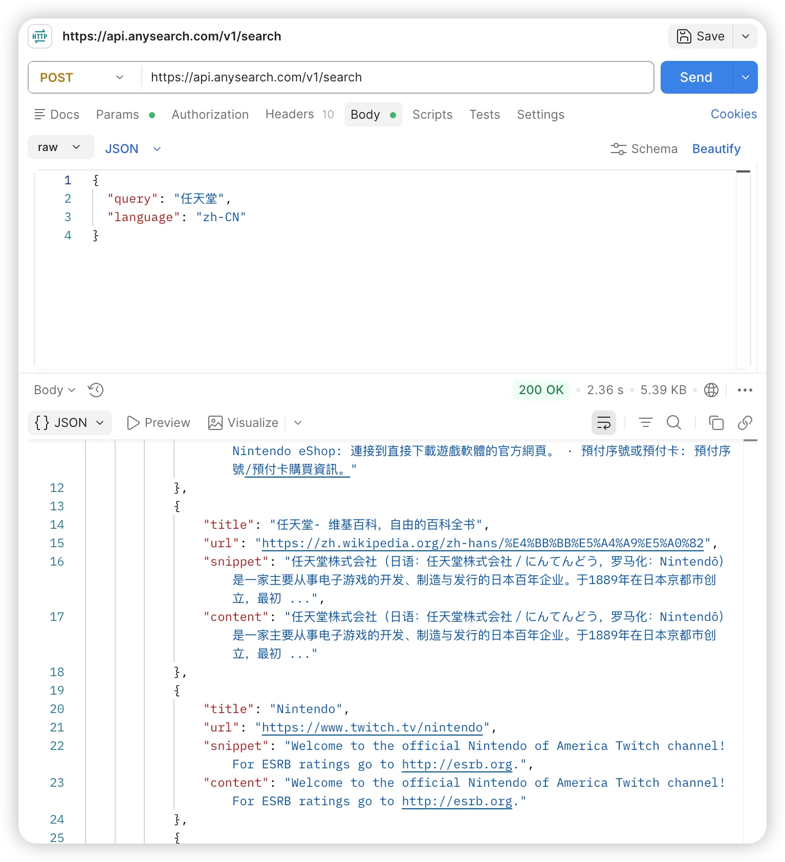Open the Scripts tab

pos(432,115)
